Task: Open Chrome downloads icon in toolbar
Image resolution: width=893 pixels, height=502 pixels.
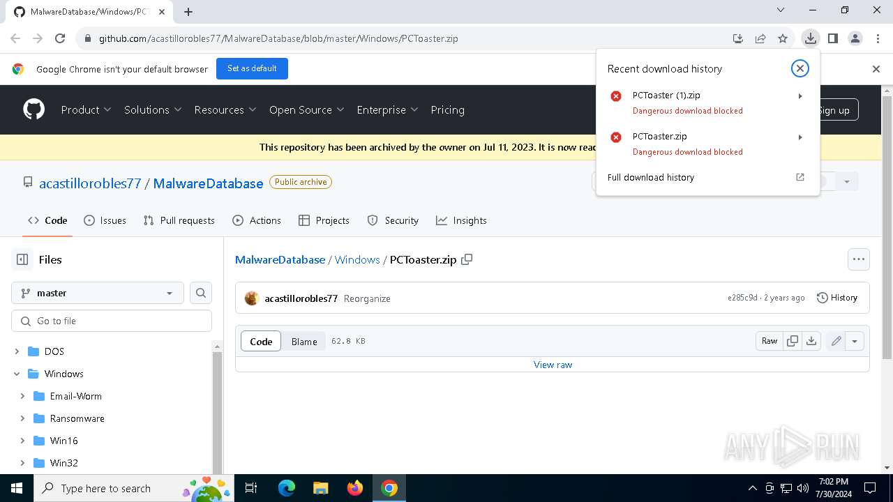Action: (x=810, y=38)
